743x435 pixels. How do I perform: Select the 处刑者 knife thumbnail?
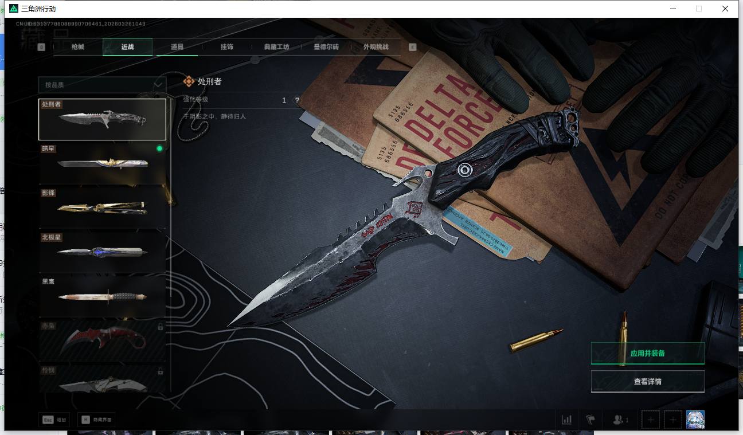[102, 119]
